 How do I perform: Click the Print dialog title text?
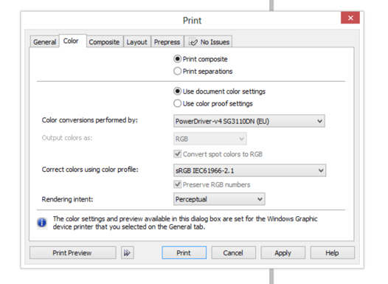click(x=192, y=21)
